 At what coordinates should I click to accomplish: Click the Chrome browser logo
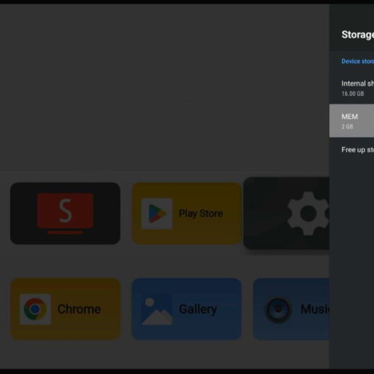(35, 309)
